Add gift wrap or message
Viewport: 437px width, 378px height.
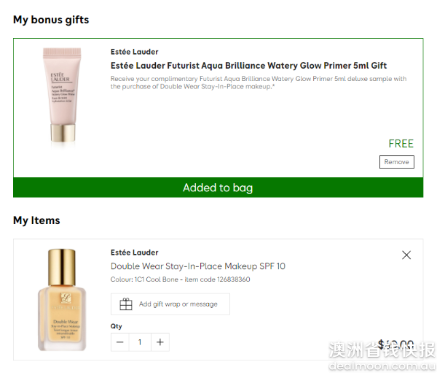tap(170, 304)
